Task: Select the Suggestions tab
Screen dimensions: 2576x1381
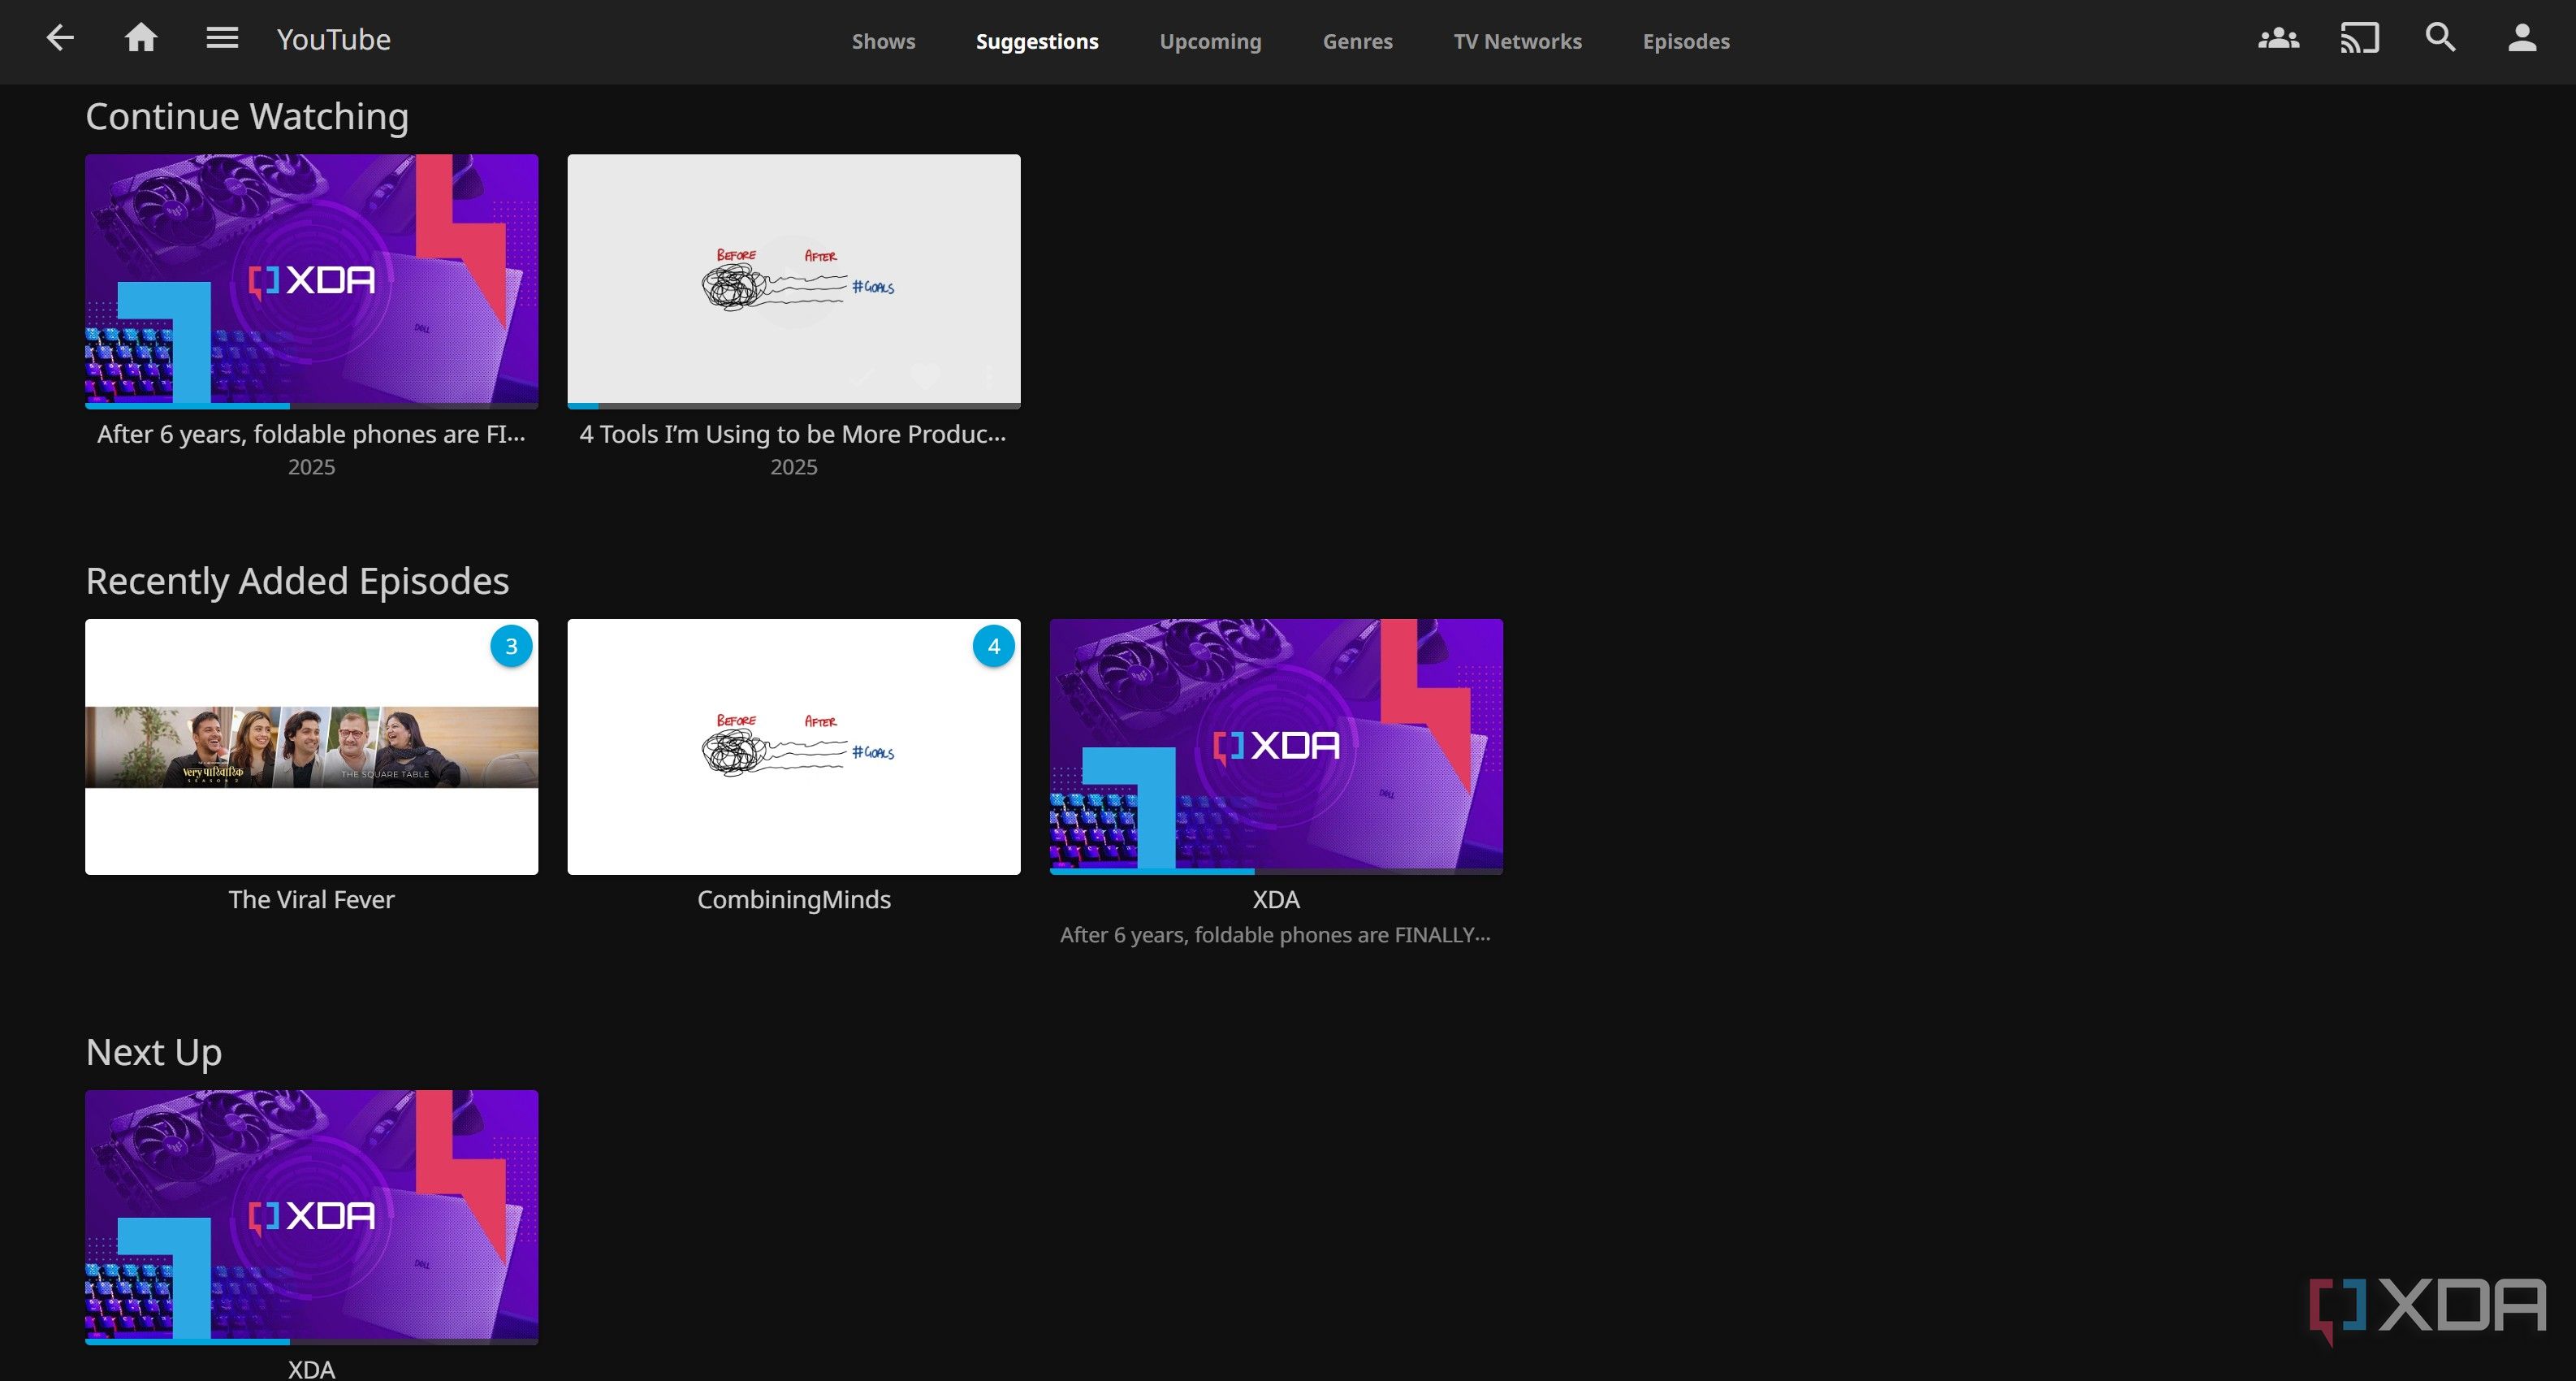Action: (1037, 41)
